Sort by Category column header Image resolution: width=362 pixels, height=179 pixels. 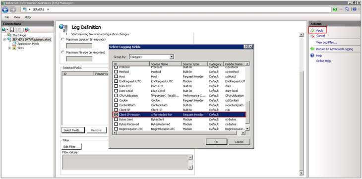click(216, 64)
